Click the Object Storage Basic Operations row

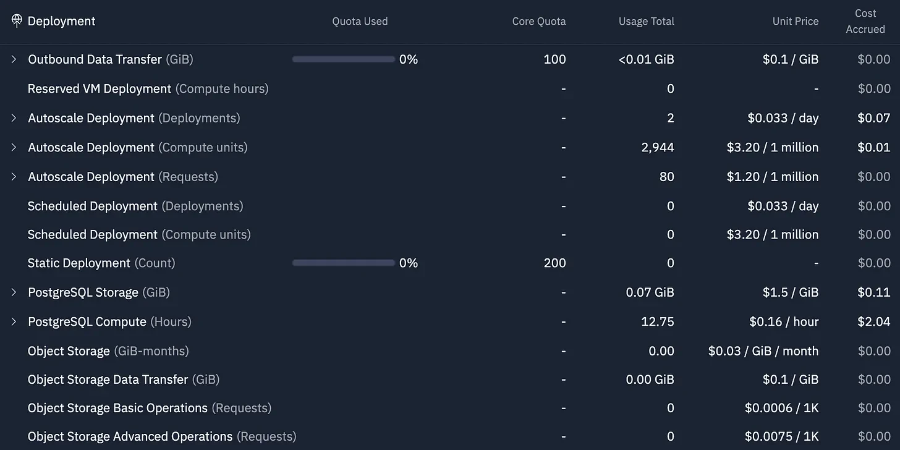[x=450, y=408]
